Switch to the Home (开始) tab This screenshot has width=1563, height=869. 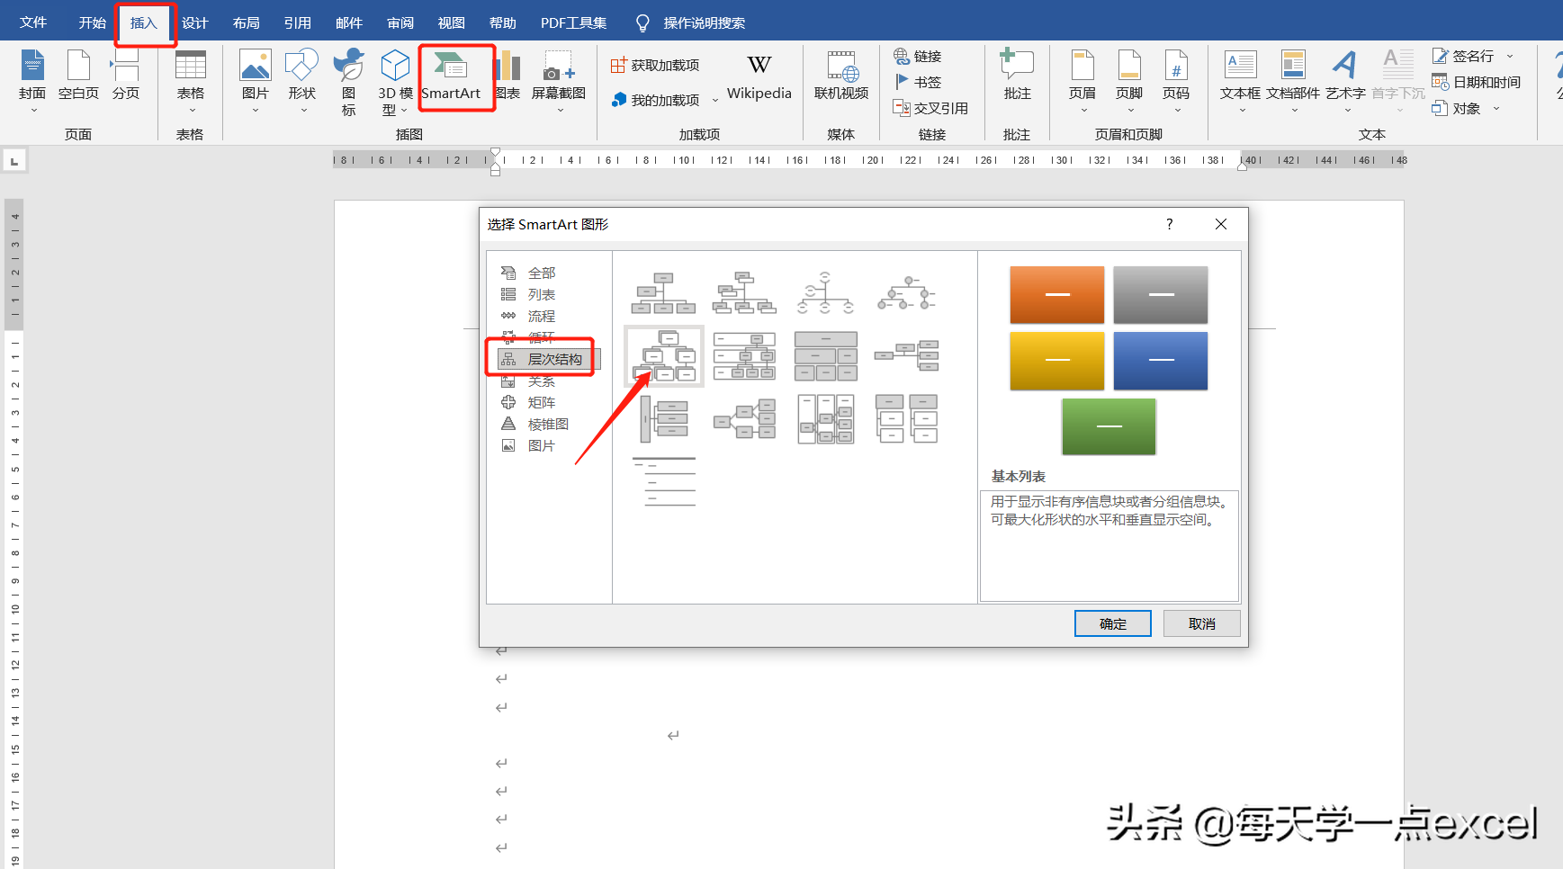pyautogui.click(x=92, y=22)
